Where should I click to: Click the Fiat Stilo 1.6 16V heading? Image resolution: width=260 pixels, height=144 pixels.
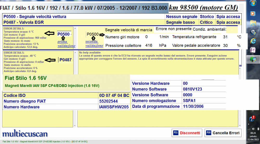[x=25, y=78]
